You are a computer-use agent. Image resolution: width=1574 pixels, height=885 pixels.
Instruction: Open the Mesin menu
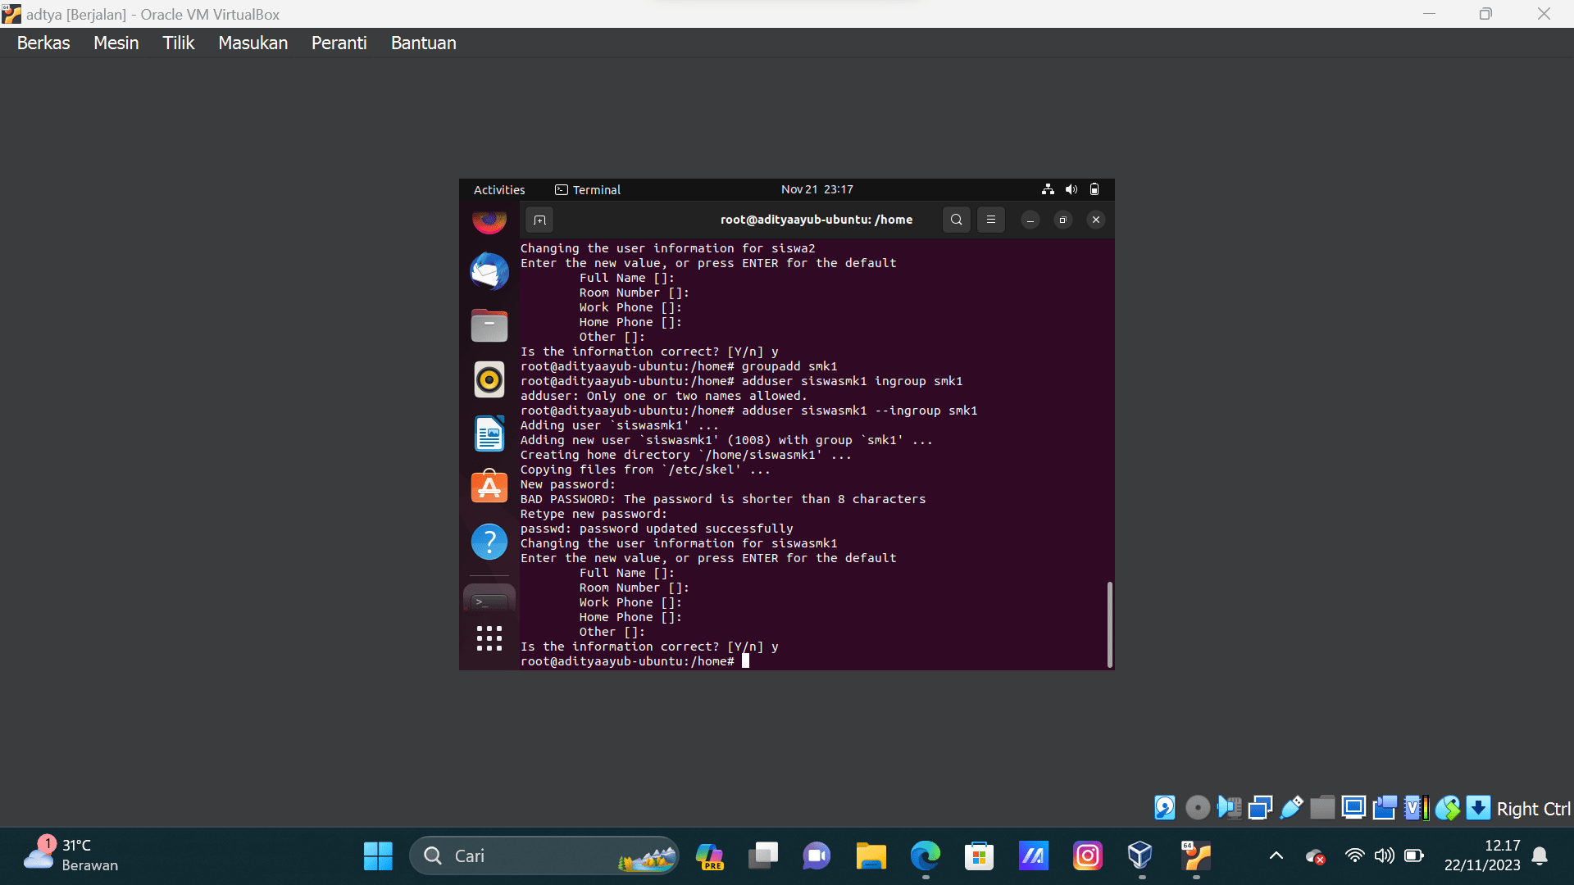tap(116, 43)
